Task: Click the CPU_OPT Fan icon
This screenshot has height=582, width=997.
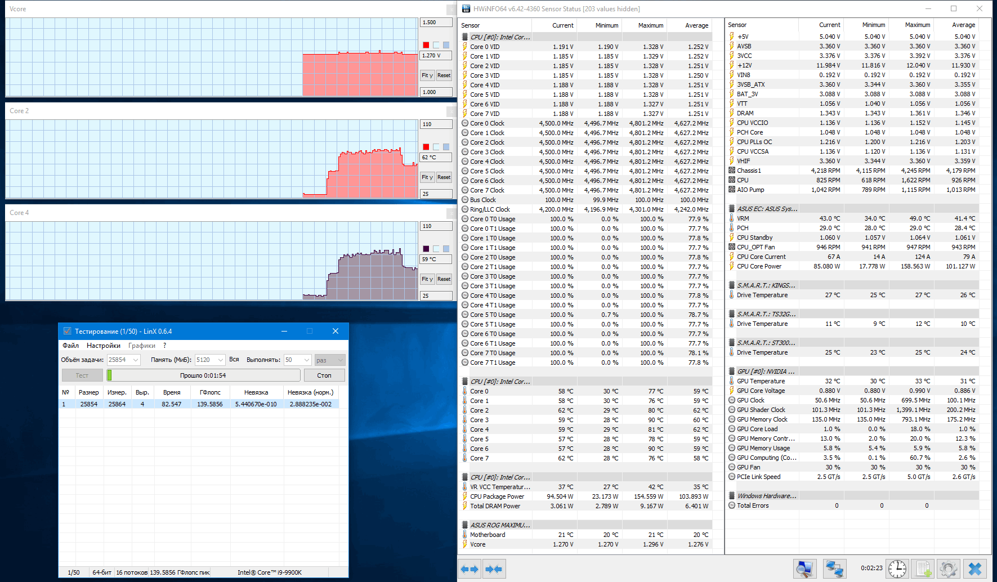Action: 732,247
